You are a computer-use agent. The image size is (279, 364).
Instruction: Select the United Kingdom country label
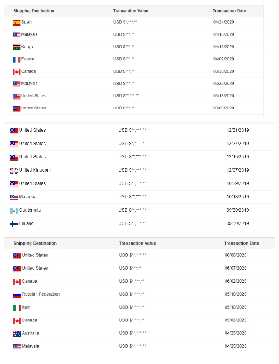click(35, 170)
